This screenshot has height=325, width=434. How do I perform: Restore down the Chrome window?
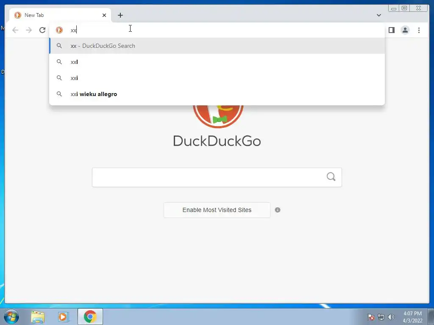[404, 8]
